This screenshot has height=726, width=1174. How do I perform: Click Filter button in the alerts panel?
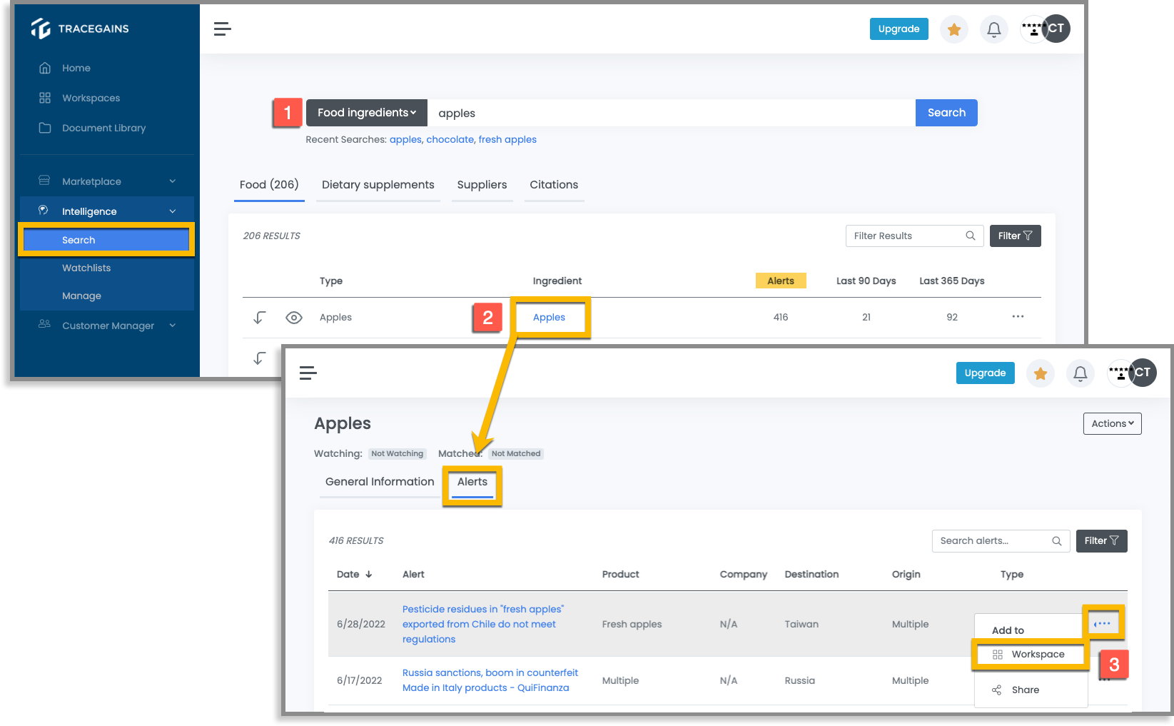click(1101, 541)
